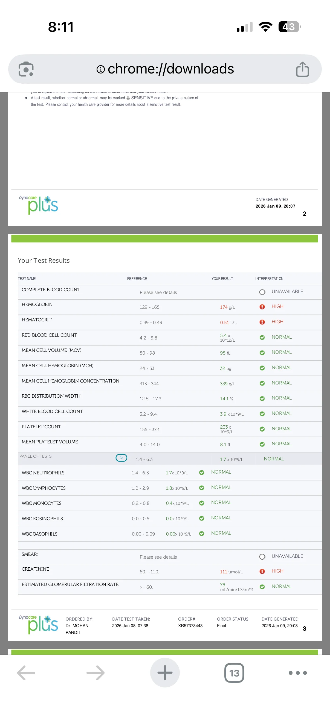The image size is (330, 719).
Task: Tap the chrome://downloads address field
Action: 165,69
